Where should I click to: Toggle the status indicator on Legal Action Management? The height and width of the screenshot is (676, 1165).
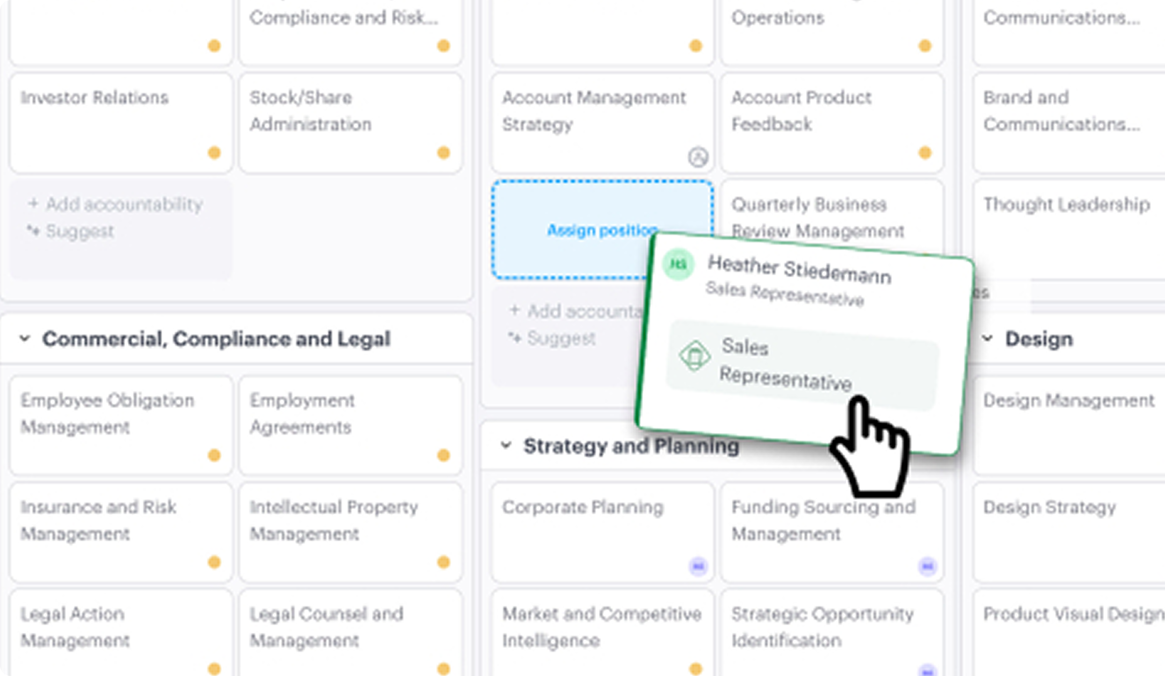click(214, 669)
